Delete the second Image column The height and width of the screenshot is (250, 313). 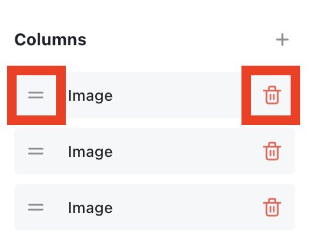(x=272, y=151)
